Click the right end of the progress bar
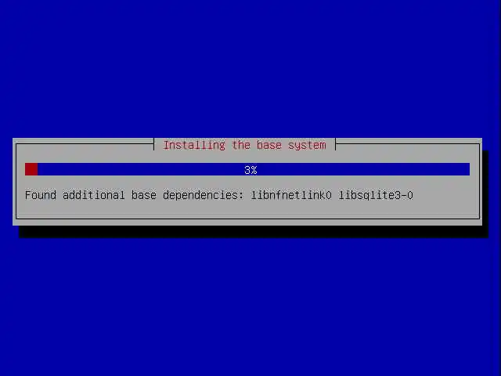Image resolution: width=501 pixels, height=376 pixels. tap(467, 169)
